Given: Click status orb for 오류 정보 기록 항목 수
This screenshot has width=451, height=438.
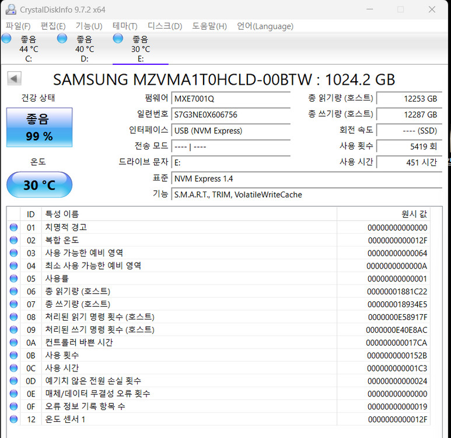Looking at the screenshot, I should click(x=13, y=406).
